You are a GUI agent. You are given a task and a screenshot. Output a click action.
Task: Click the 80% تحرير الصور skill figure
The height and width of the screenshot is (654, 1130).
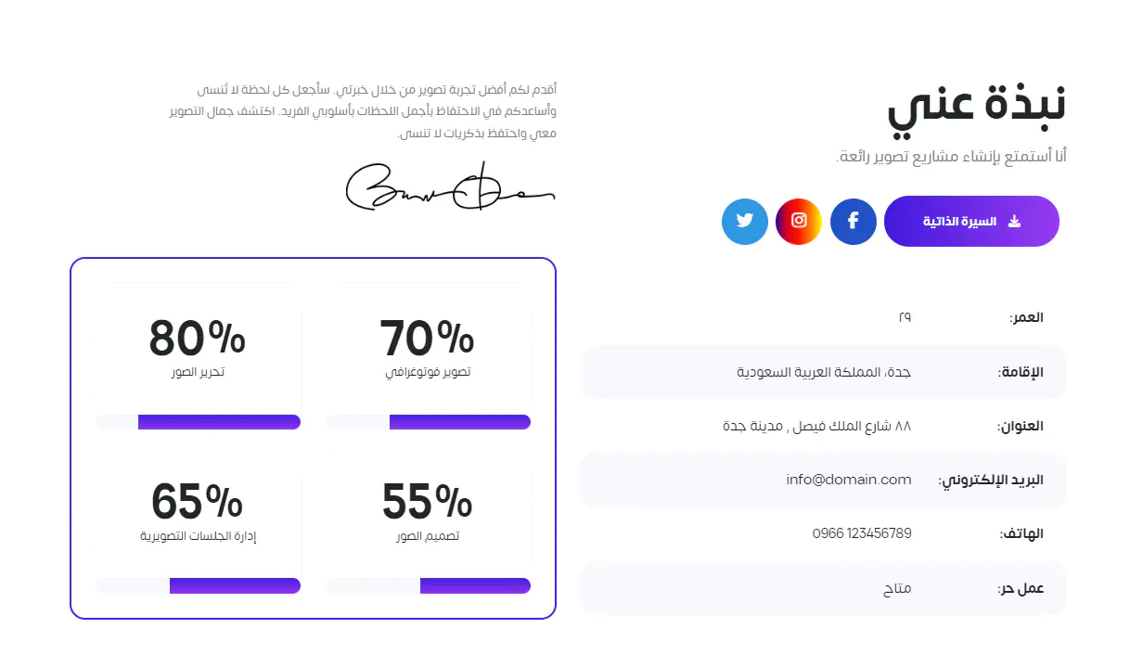pos(197,339)
